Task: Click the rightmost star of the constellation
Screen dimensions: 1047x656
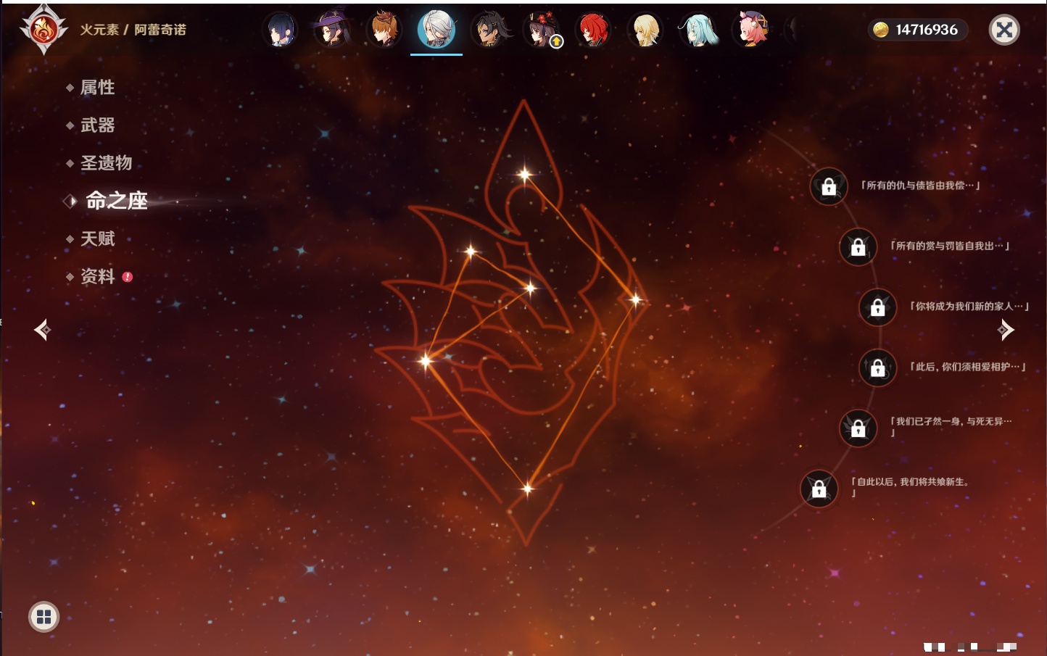Action: (x=635, y=299)
